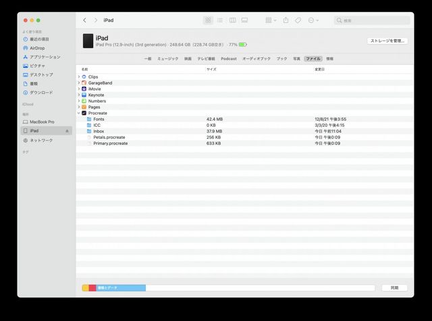Open Network in the sidebar
This screenshot has height=321, width=432.
click(x=47, y=140)
